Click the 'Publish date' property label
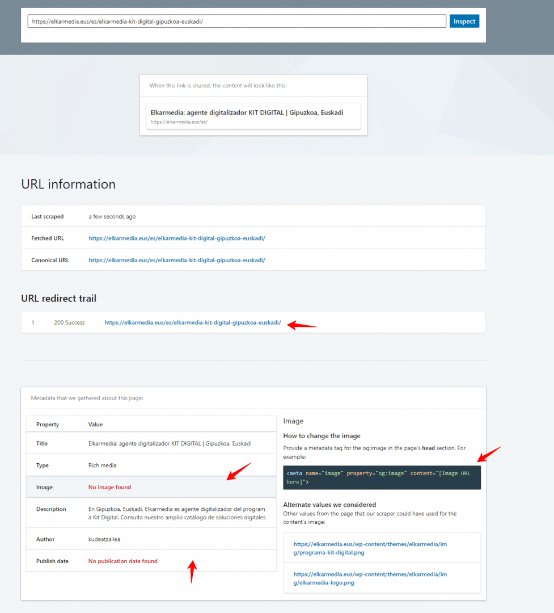 [x=52, y=561]
